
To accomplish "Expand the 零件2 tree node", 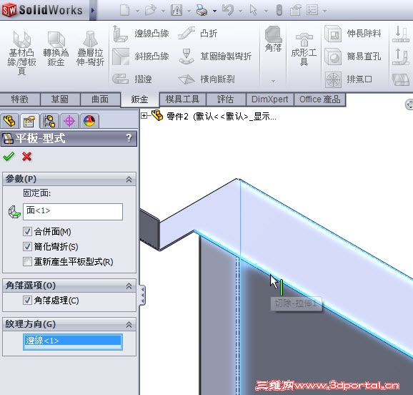I will [x=144, y=115].
